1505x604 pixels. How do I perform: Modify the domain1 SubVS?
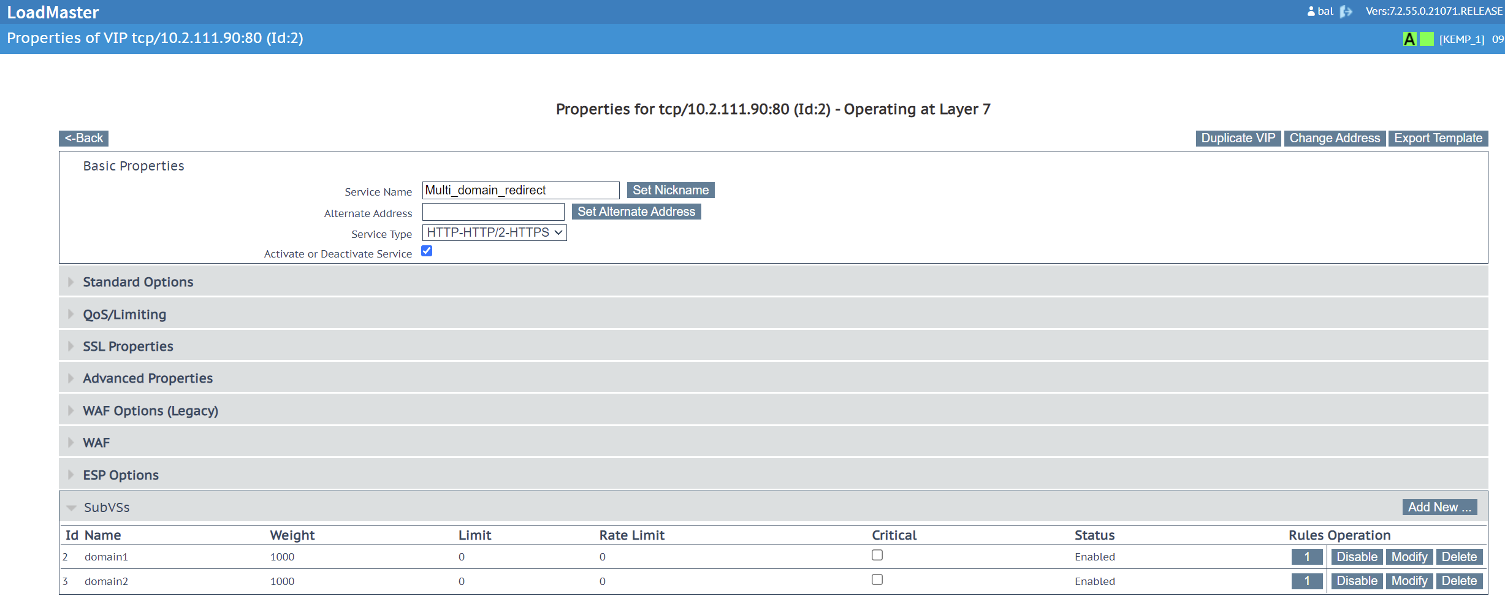coord(1409,557)
